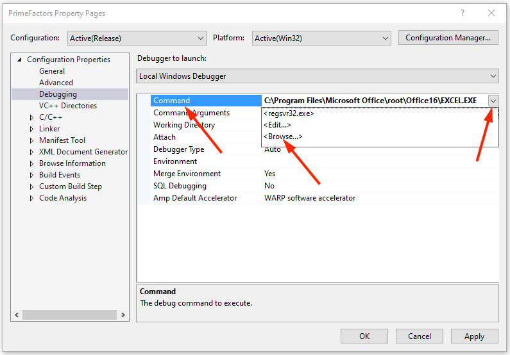Select the Amp Default Accelerator property
Screen dimensions: 510x355
pos(206,198)
